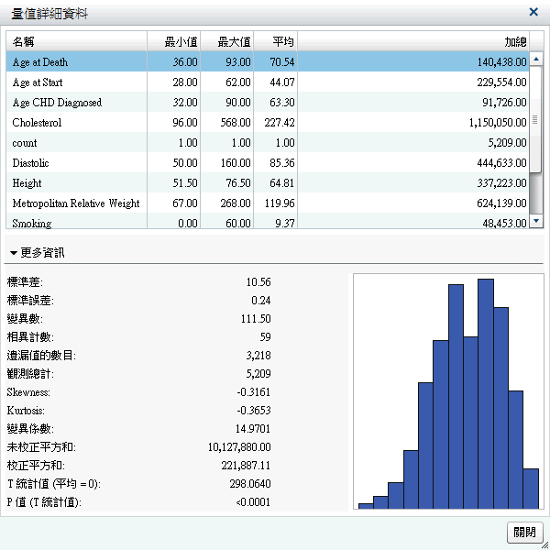Sort by the 最小值 column header
Viewport: 550px width, 550px height.
click(174, 41)
